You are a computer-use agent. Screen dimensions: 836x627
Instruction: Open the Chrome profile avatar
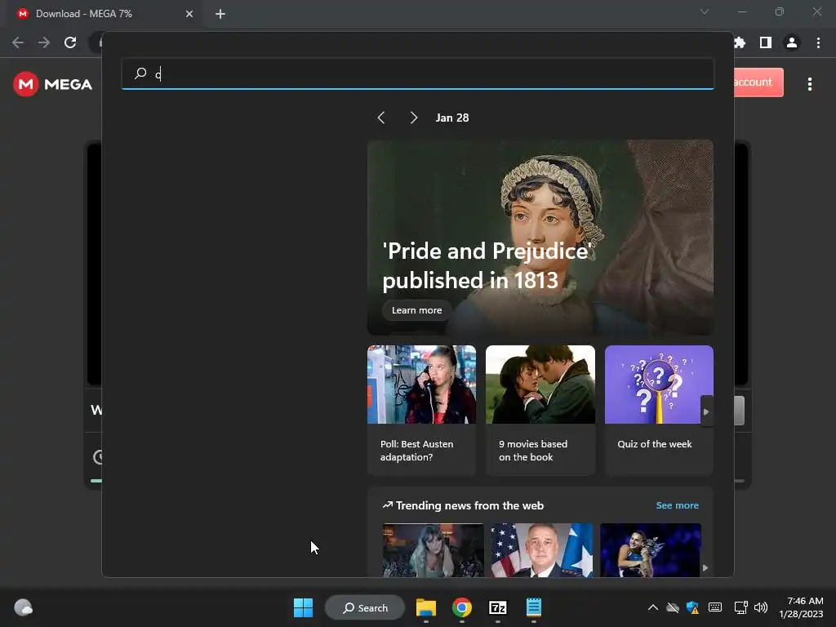click(792, 42)
